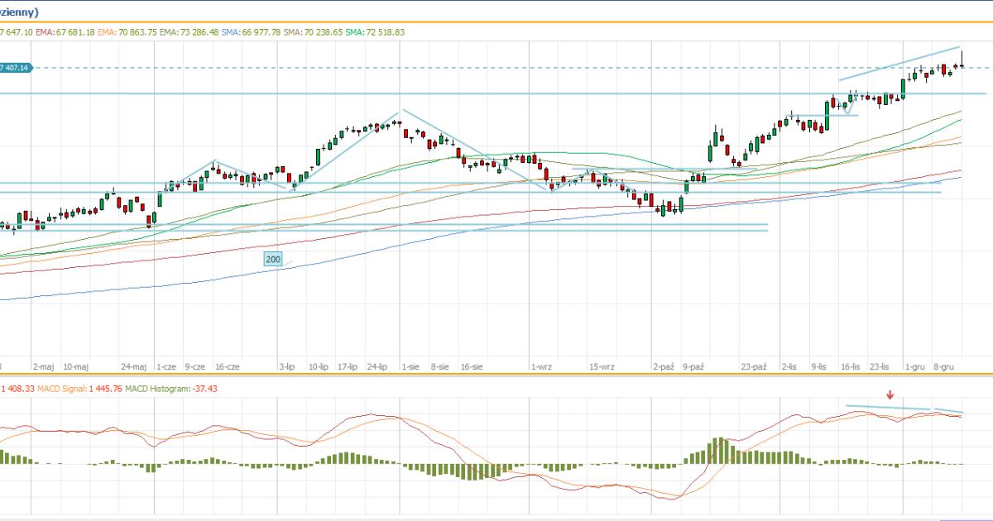Select the 24-lip date label
The height and width of the screenshot is (521, 993).
pyautogui.click(x=377, y=366)
